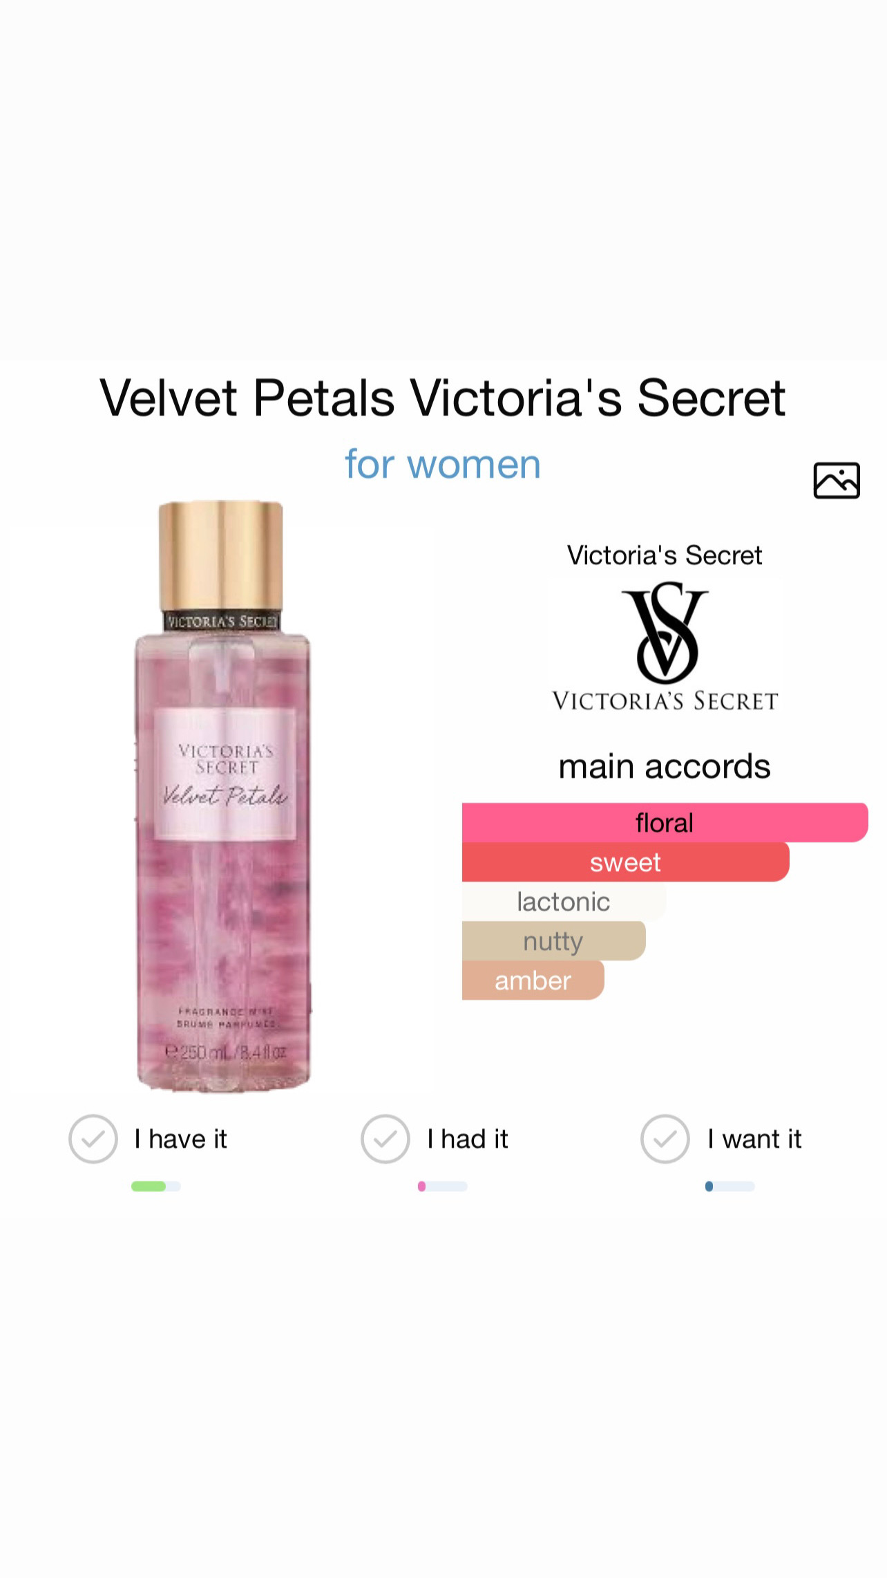The image size is (887, 1578).
Task: Click the pink I had it progress bar
Action: (443, 1187)
